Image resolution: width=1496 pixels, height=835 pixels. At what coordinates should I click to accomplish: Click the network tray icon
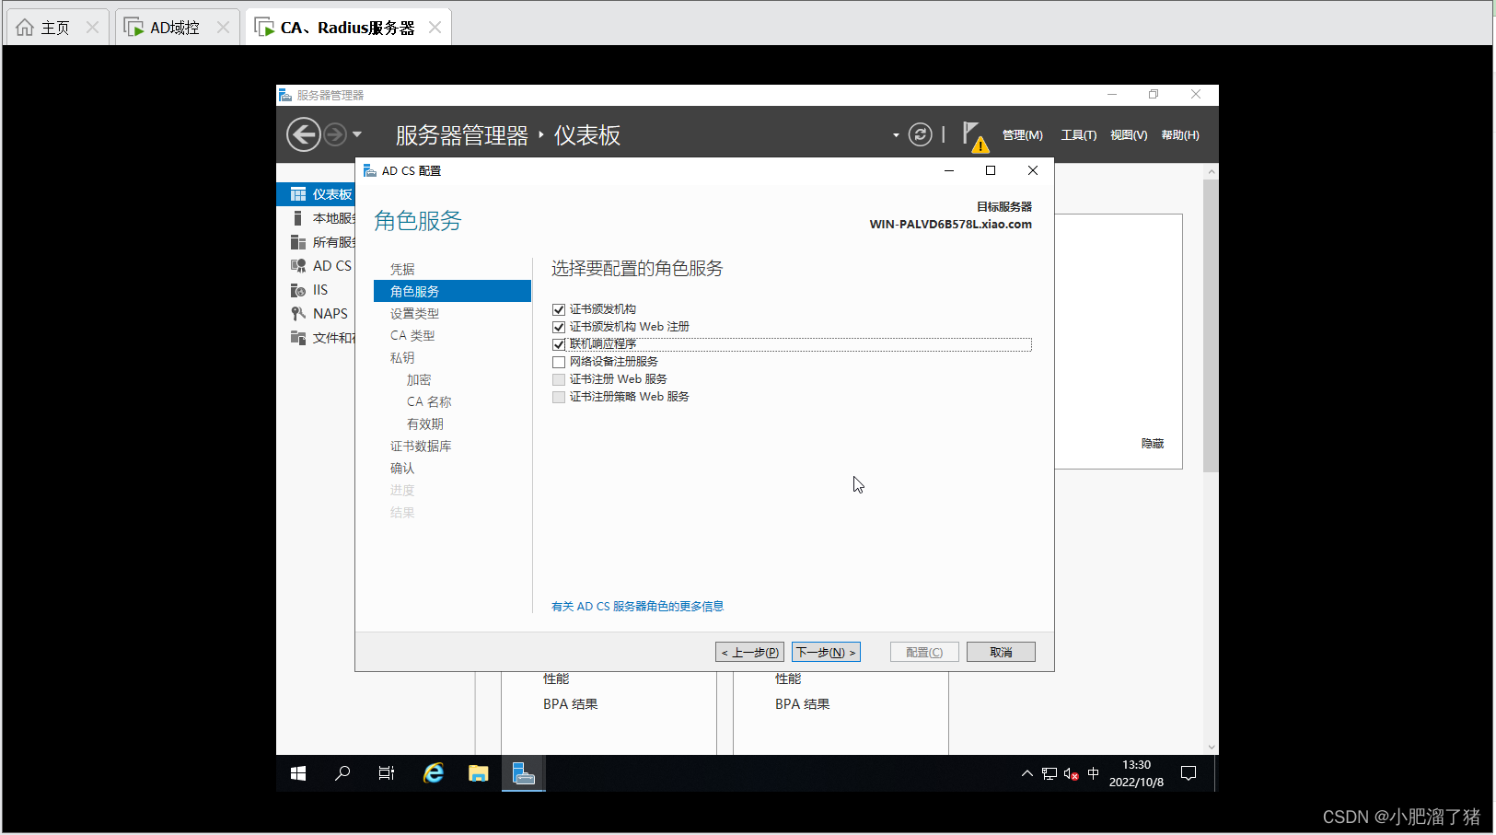[1050, 773]
